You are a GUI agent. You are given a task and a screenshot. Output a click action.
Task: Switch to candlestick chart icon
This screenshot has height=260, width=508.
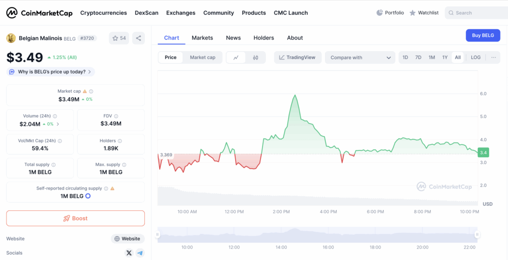tap(255, 58)
